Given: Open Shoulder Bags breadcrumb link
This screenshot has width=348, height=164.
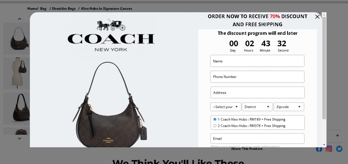Looking at the screenshot, I should coord(64,9).
